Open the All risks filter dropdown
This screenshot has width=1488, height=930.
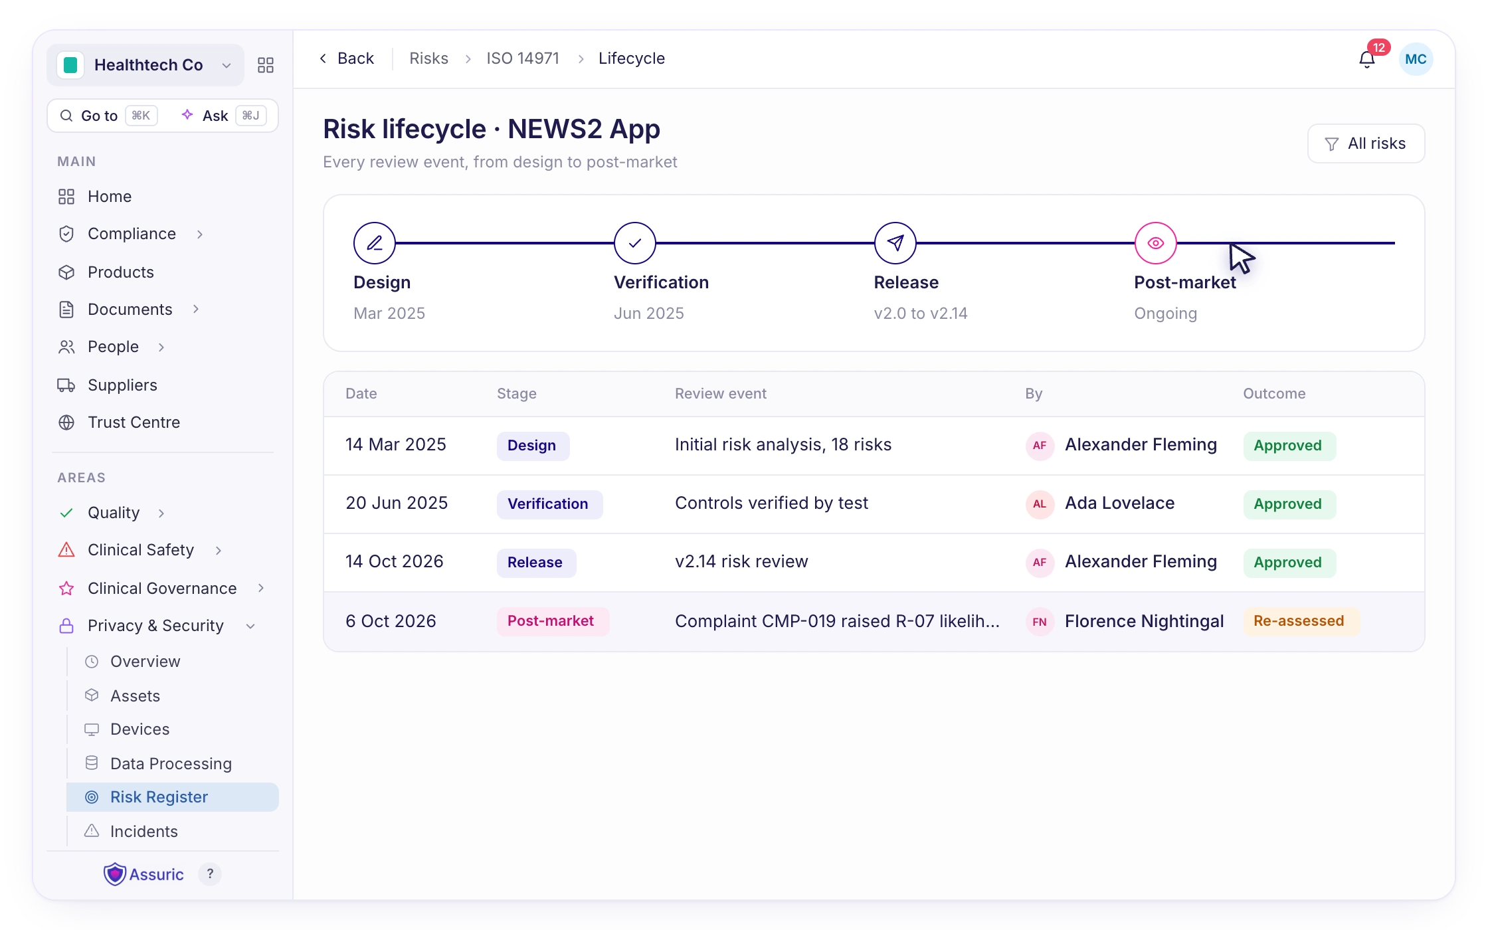1366,143
